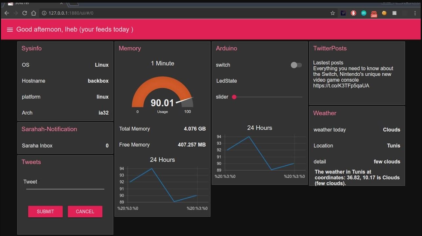The image size is (422, 236).
Task: Focus the Tweet text field
Action: pyautogui.click(x=65, y=184)
